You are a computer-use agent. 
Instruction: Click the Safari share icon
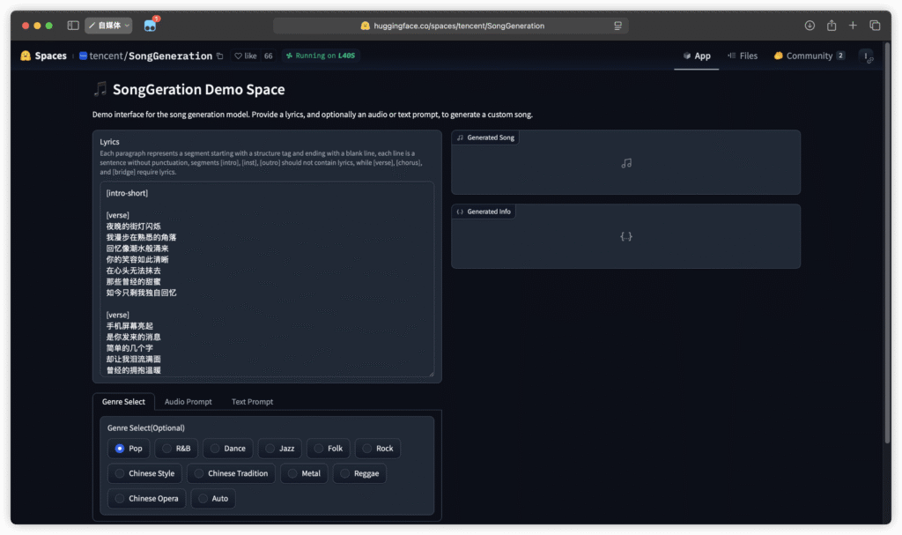[832, 26]
